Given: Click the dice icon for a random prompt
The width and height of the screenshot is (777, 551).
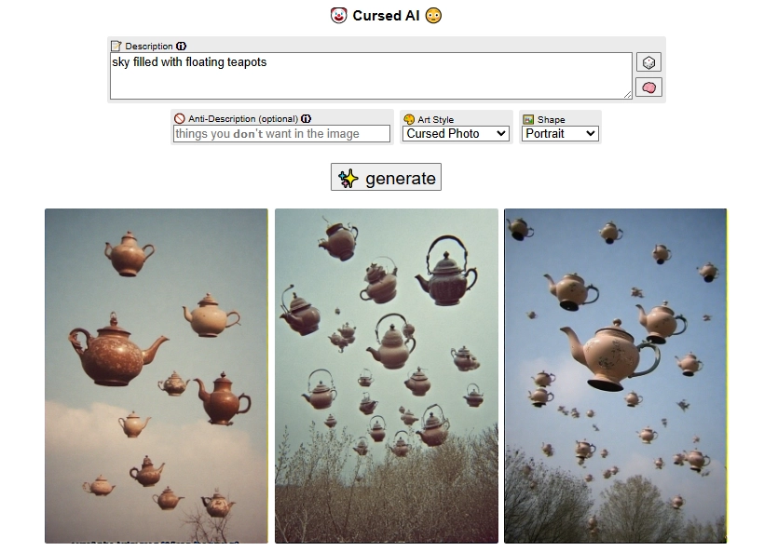Looking at the screenshot, I should click(648, 61).
